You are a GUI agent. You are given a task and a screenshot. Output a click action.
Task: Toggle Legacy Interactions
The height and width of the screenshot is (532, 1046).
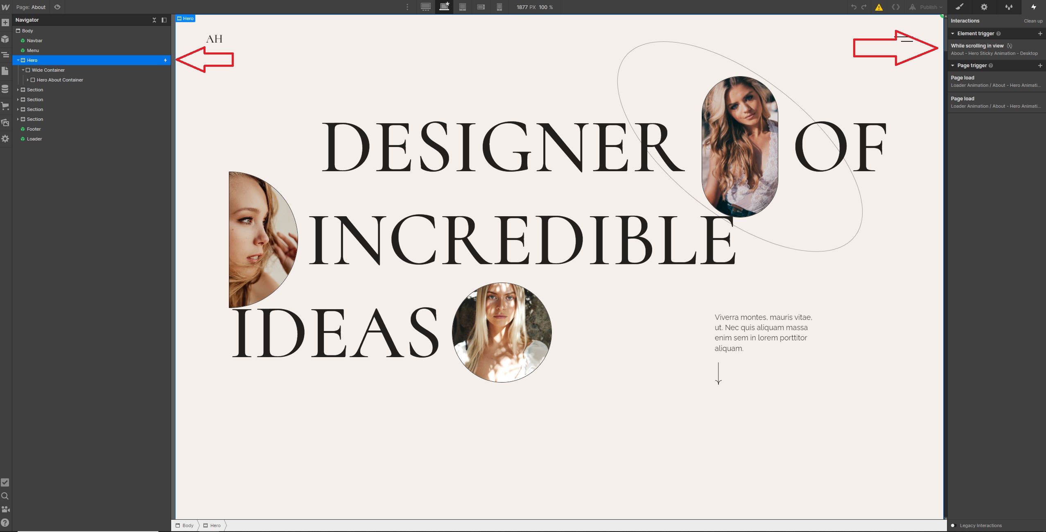click(x=953, y=525)
